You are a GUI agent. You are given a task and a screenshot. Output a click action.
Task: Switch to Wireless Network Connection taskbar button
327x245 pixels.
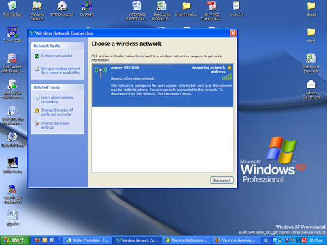(x=137, y=240)
